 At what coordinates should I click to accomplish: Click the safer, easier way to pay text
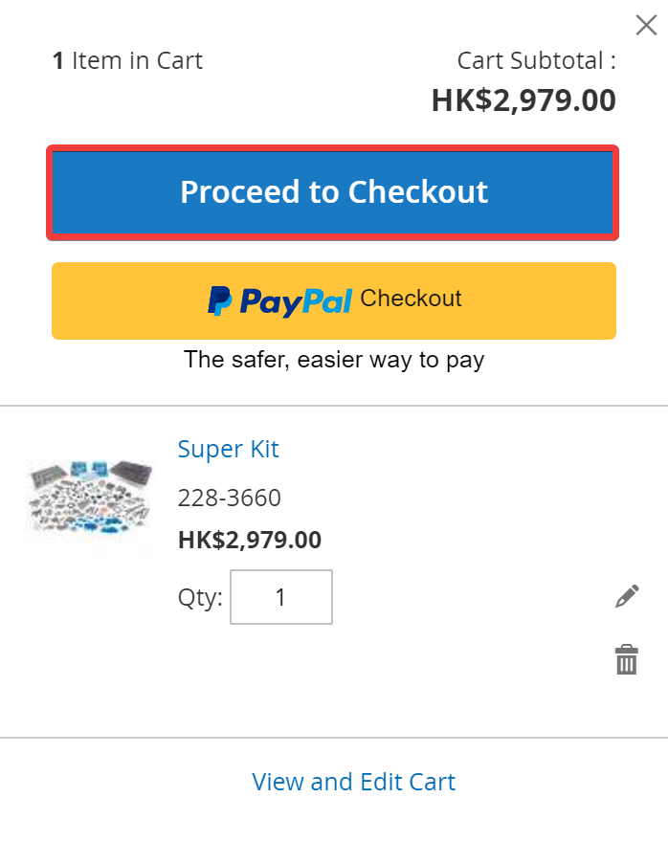click(x=334, y=360)
